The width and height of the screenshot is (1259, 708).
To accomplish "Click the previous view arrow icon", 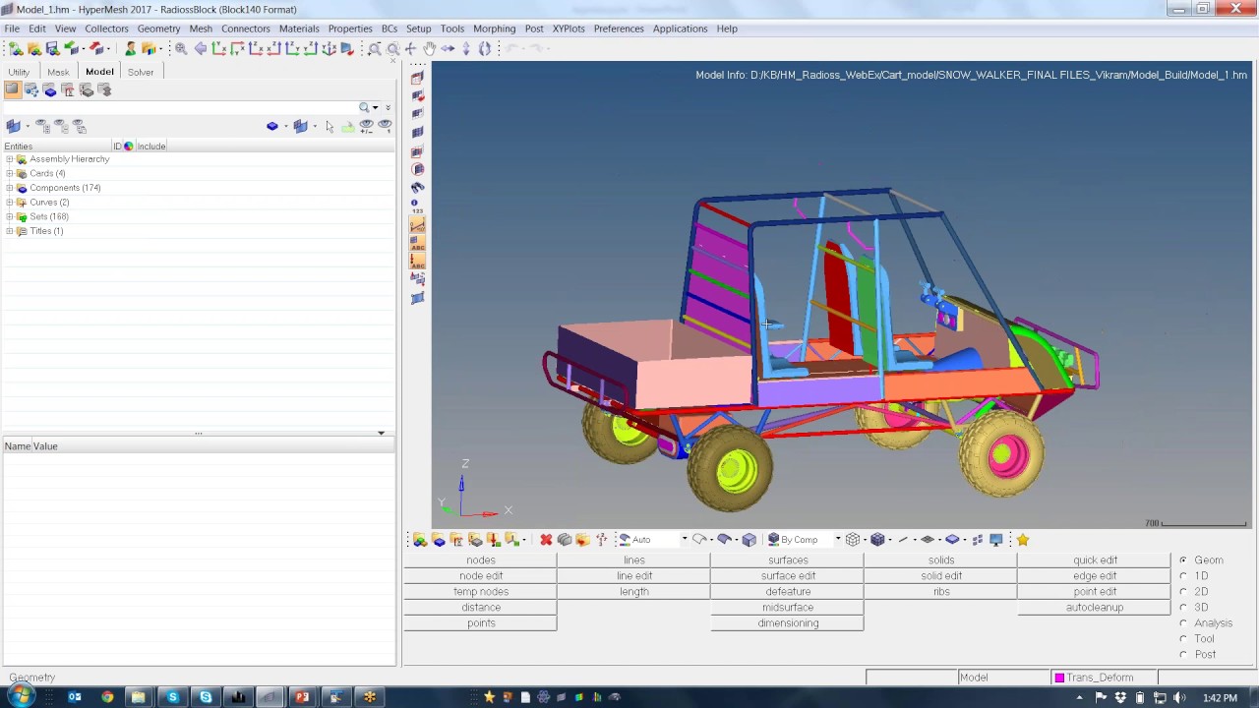I will pyautogui.click(x=201, y=48).
